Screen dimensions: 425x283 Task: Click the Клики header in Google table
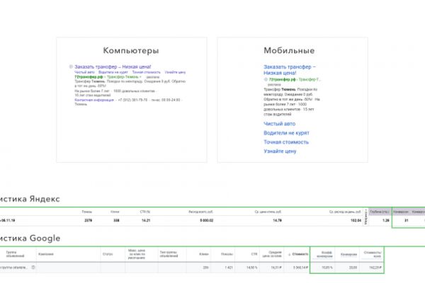pos(204,254)
